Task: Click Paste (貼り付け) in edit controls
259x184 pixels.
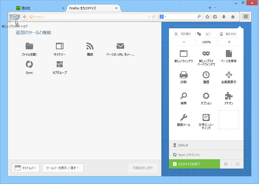Action: click(229, 34)
